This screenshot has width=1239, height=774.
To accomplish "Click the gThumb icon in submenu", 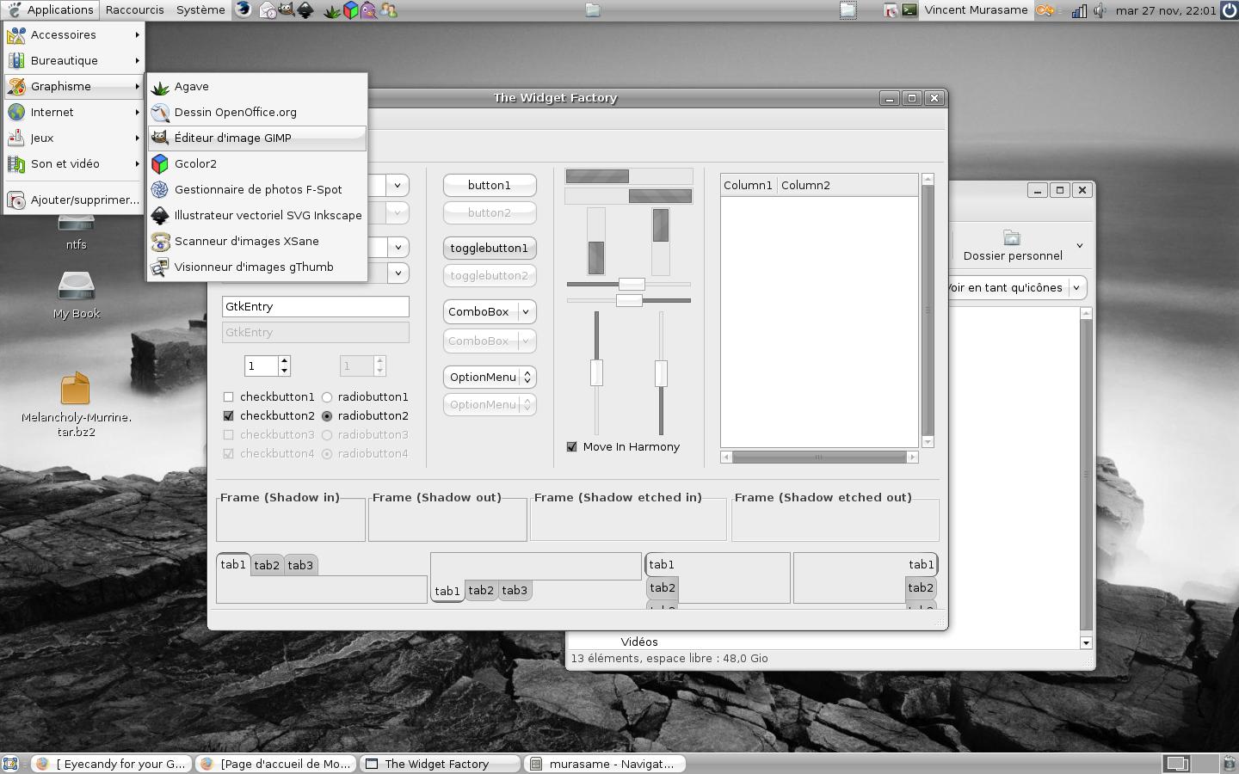I will [160, 267].
